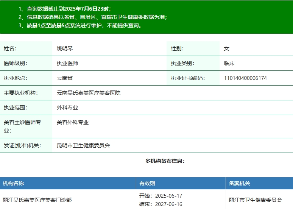Select 云南吴氏嘉美医疗美容医院 text

[x=89, y=93]
